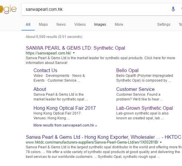The image size is (182, 166).
Task: Open the Customer Service sitelink
Action: coord(135,89)
